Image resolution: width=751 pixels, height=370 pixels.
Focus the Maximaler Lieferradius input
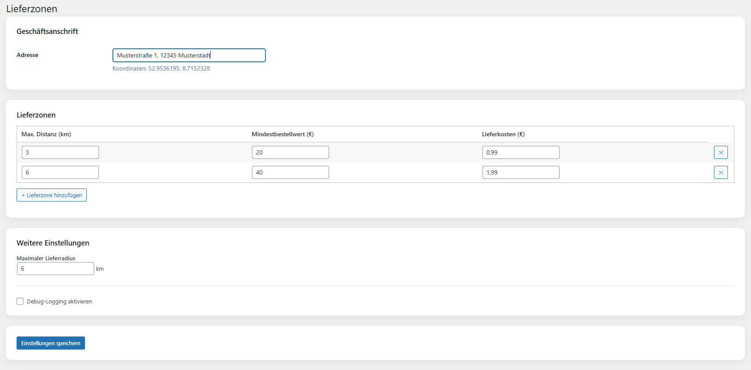coord(55,269)
